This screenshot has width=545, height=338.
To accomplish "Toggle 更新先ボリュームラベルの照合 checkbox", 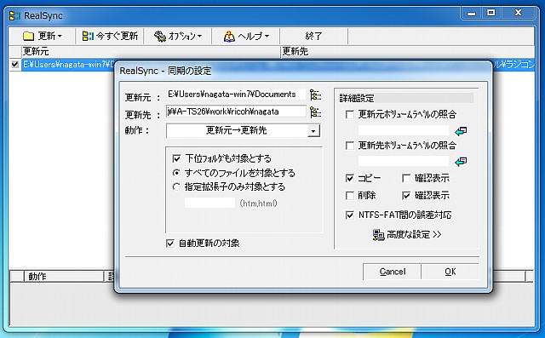I will [x=350, y=146].
